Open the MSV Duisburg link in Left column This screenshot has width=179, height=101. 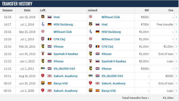[x=63, y=24]
